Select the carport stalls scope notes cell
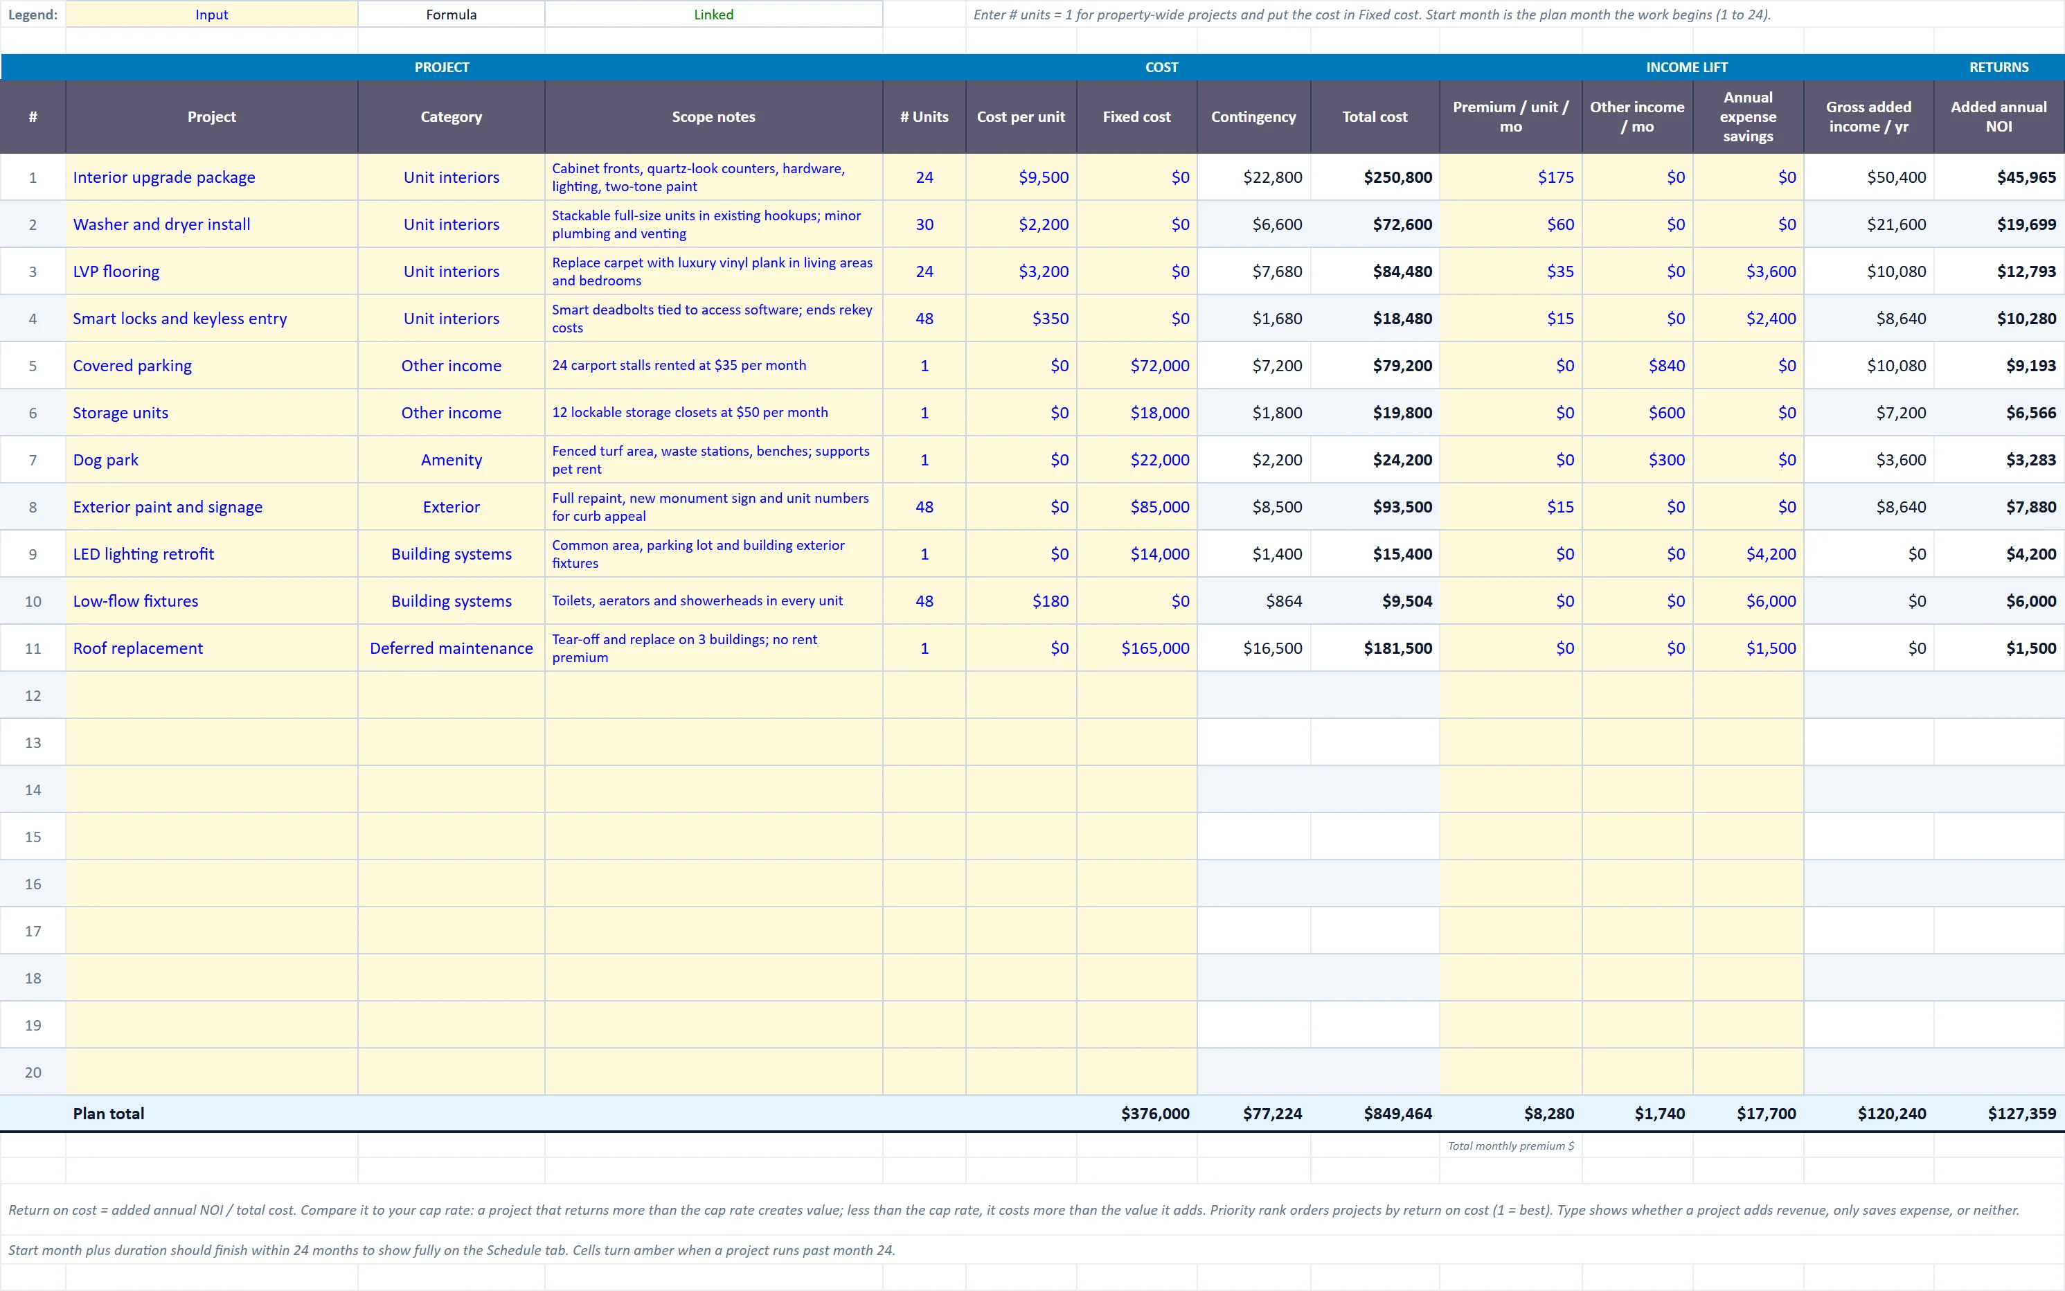Viewport: 2065px width, 1291px height. point(713,366)
